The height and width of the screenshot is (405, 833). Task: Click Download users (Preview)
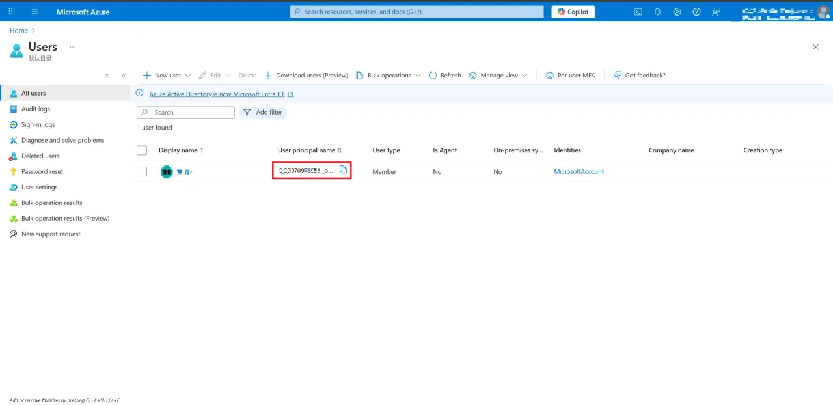pos(307,76)
